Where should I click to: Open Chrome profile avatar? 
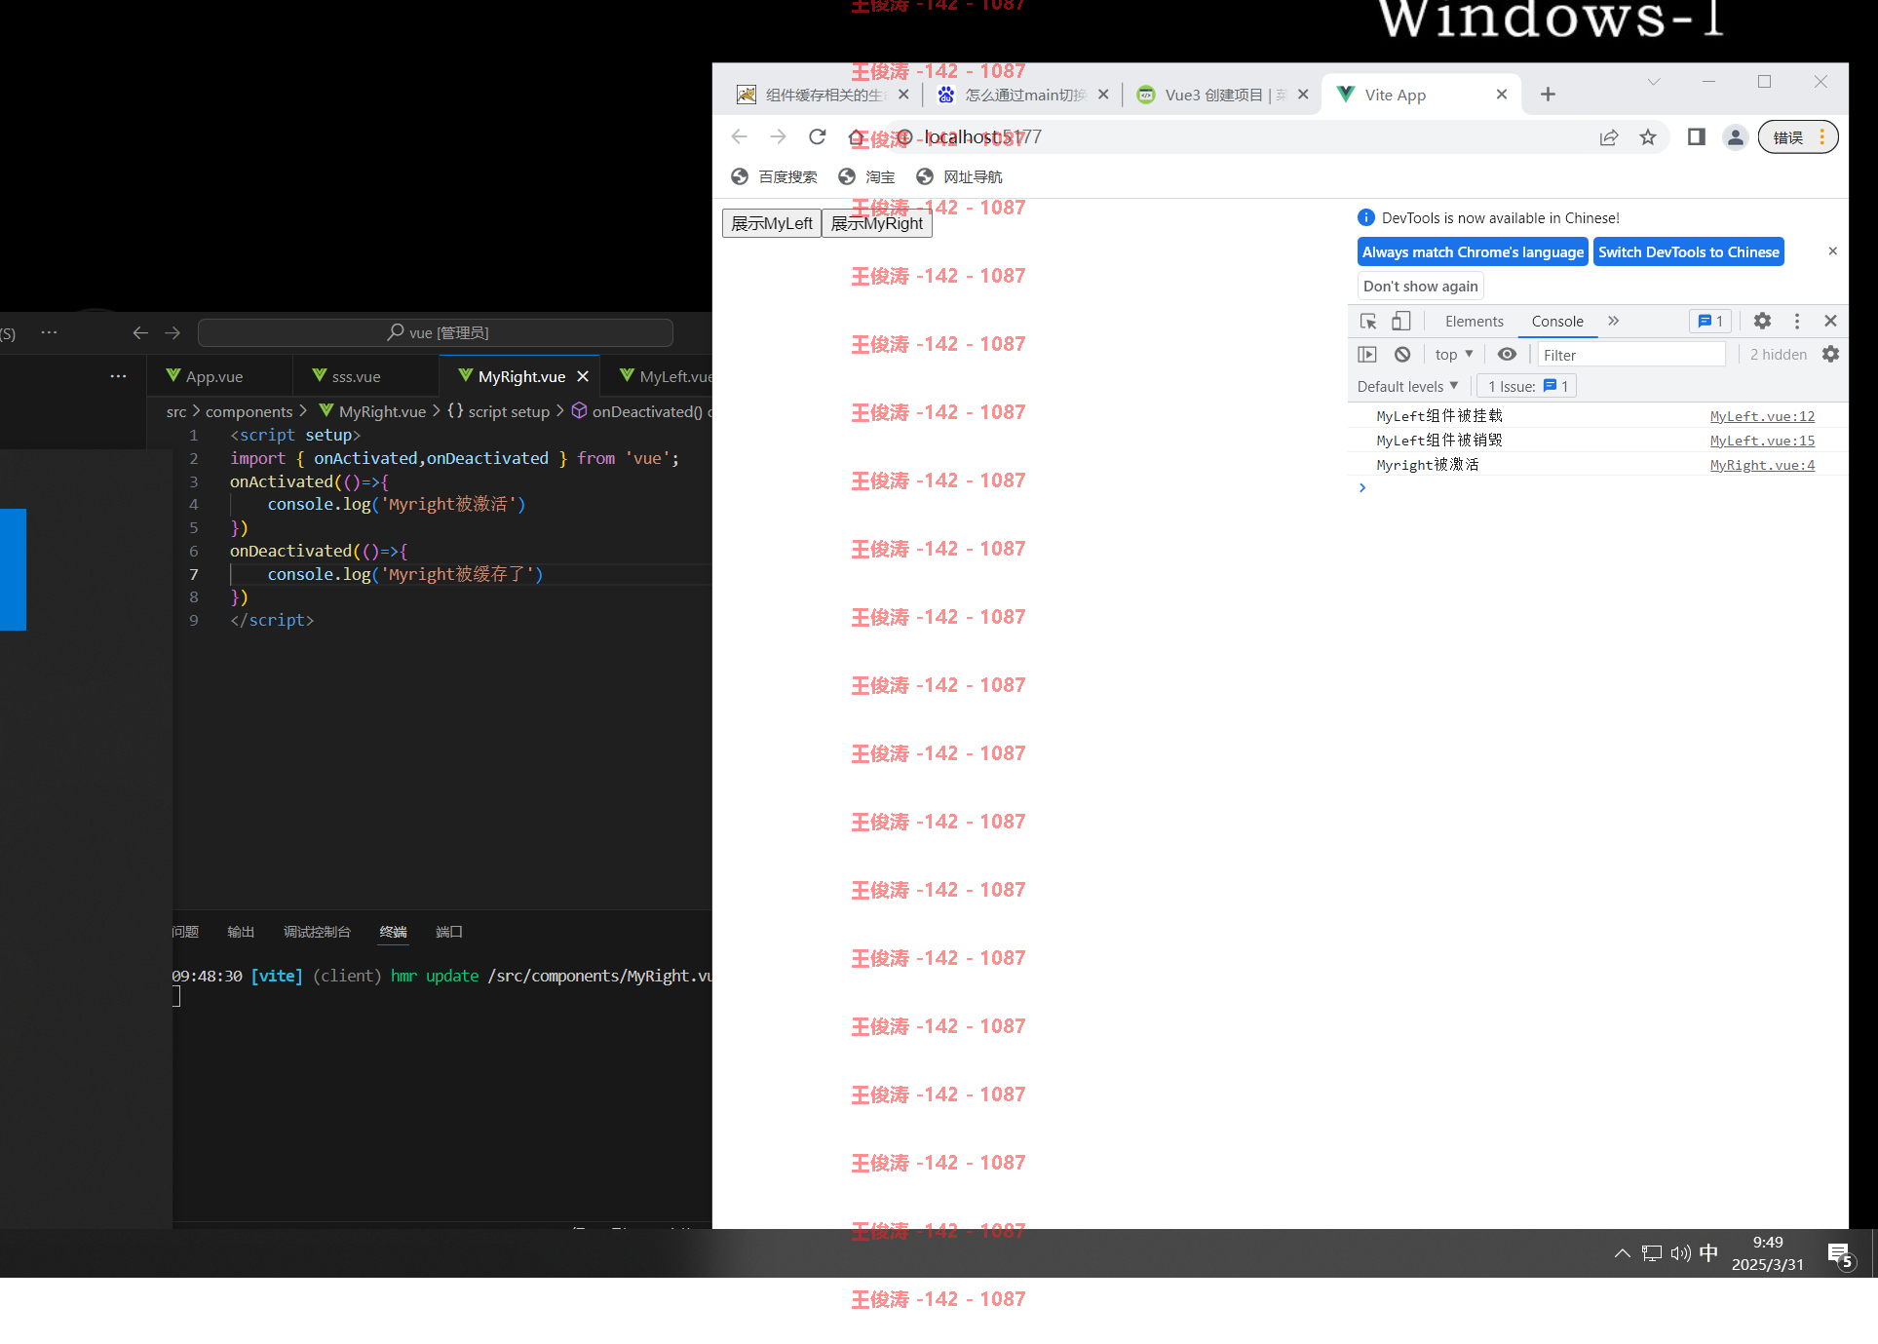tap(1736, 137)
